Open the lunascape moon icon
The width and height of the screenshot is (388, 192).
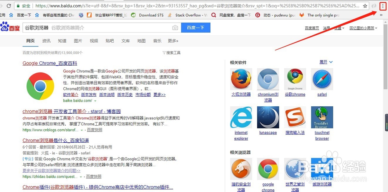[268, 117]
